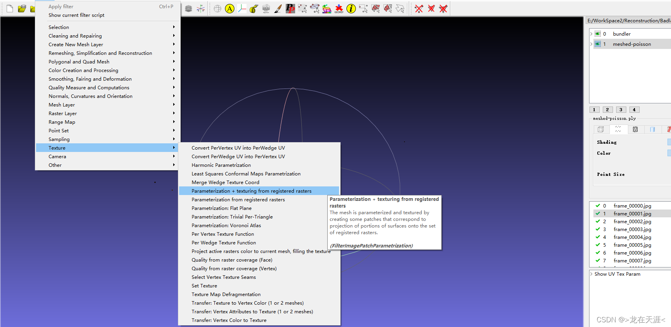Open the raster alignment camera tool
The height and width of the screenshot is (327, 671).
coord(266,9)
